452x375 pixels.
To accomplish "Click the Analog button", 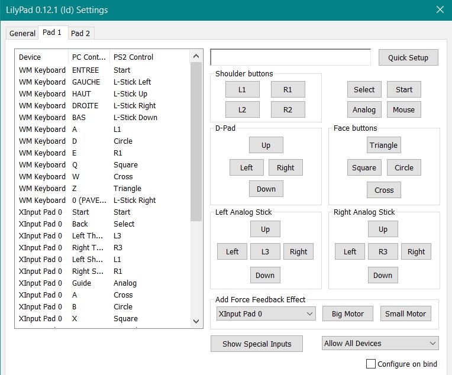I will (364, 109).
